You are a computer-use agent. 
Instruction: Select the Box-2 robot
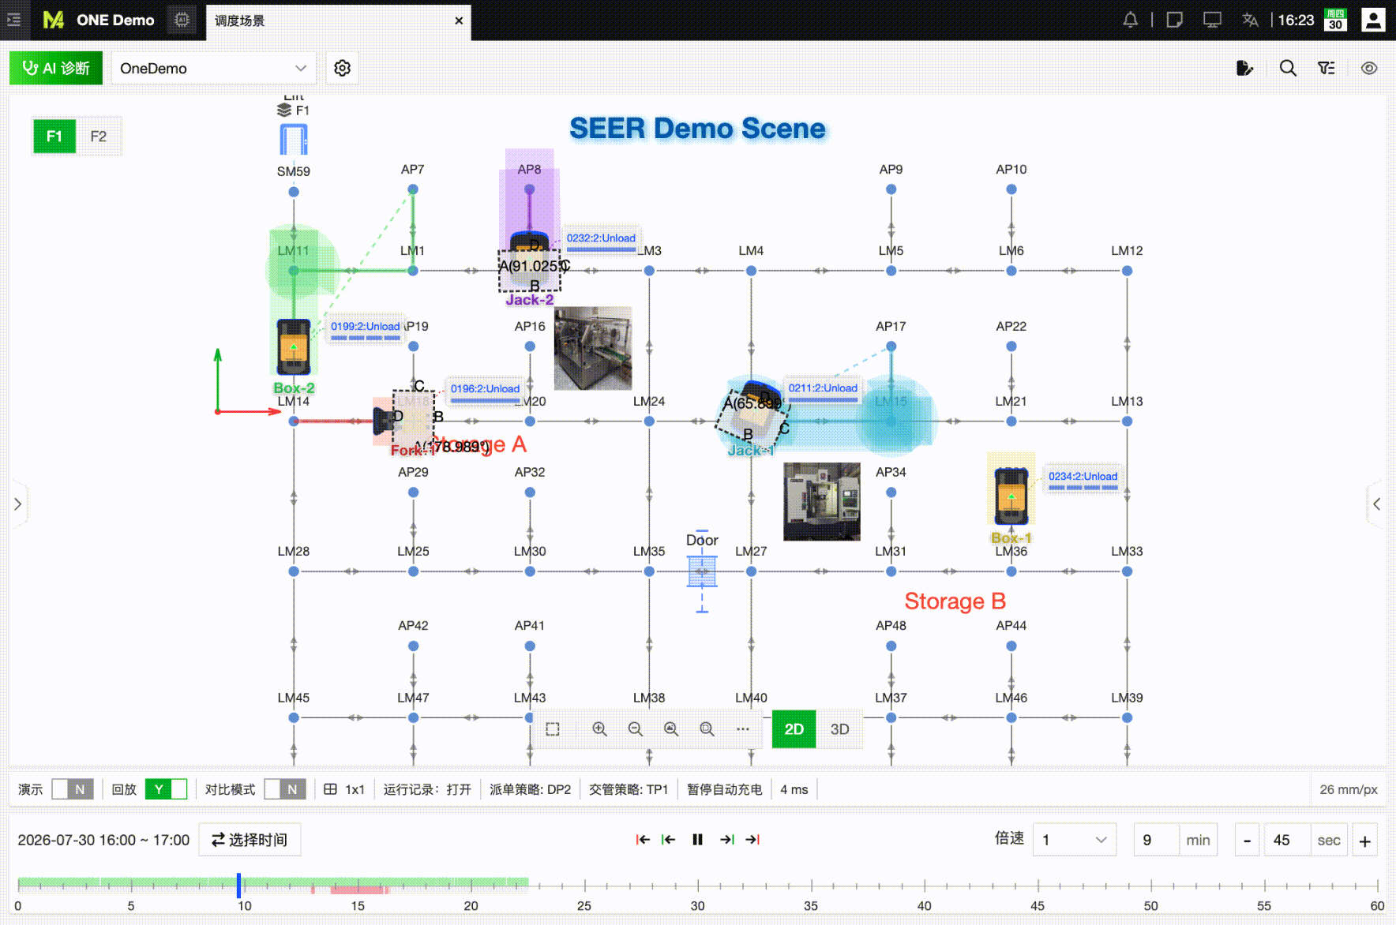point(294,347)
